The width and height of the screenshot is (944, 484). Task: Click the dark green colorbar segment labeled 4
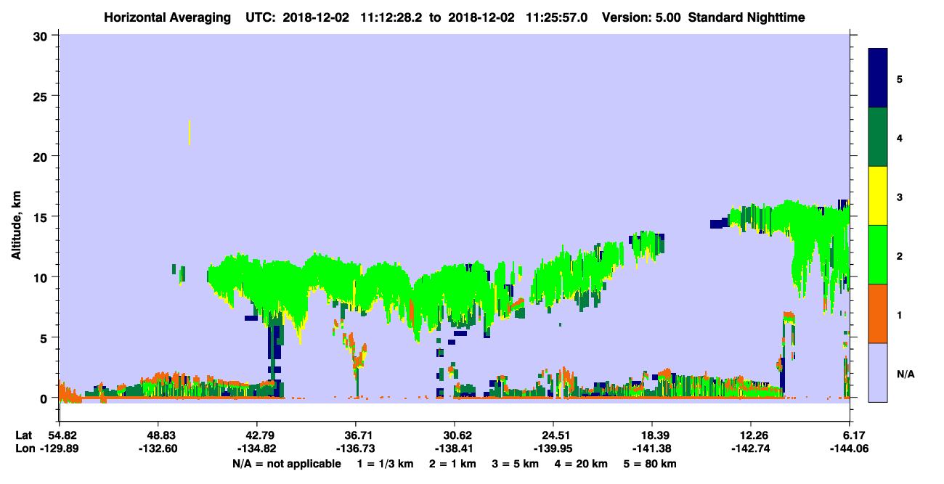point(878,137)
